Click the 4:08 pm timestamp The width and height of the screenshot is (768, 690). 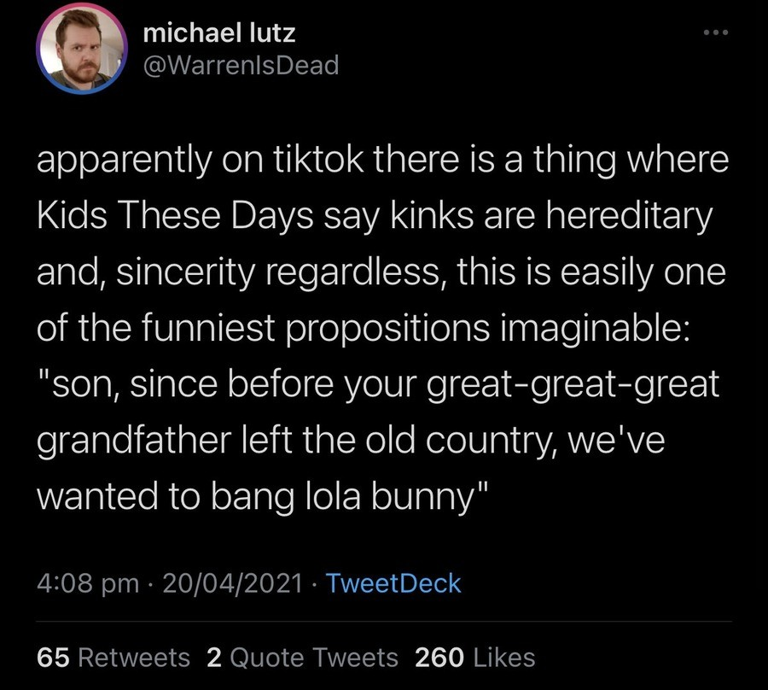(88, 583)
